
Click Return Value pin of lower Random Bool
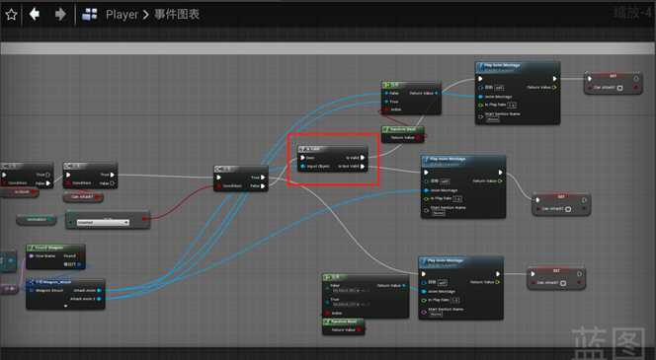pos(360,330)
